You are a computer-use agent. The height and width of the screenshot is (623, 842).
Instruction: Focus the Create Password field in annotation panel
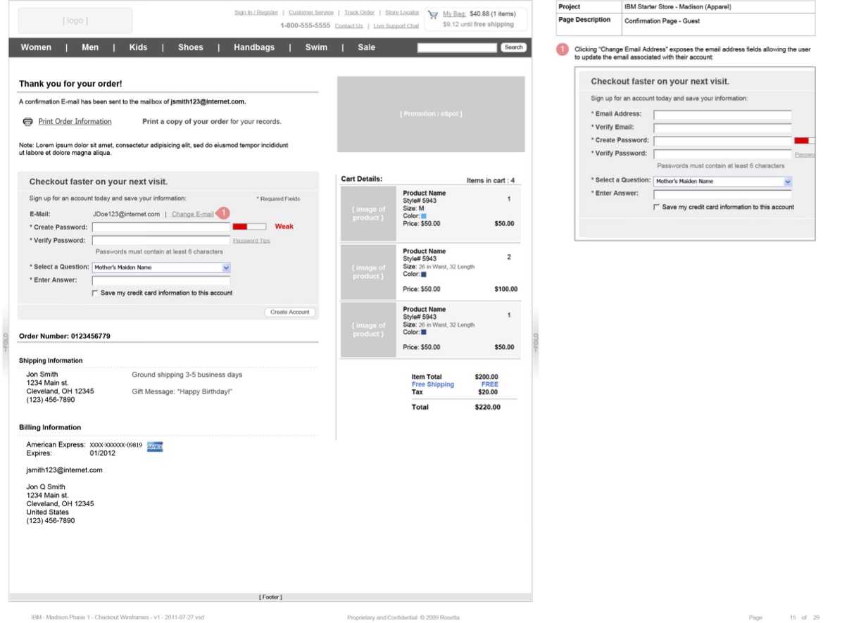(x=722, y=141)
